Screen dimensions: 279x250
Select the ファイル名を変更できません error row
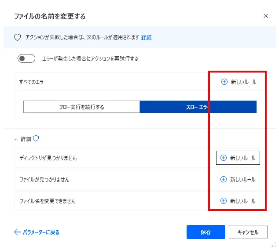pos(48,201)
